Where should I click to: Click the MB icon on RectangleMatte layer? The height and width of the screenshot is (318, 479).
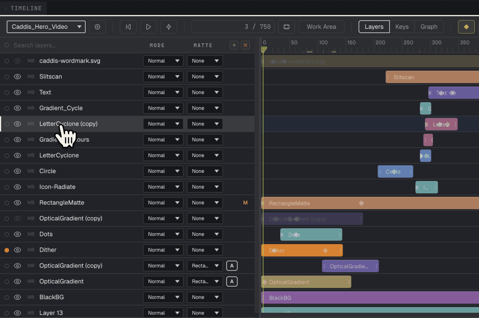click(31, 203)
